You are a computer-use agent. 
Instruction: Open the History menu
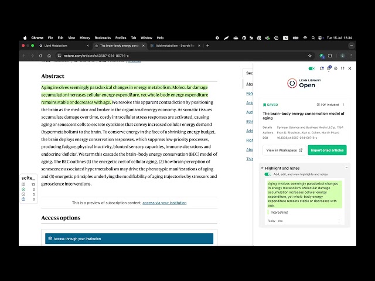pos(85,37)
